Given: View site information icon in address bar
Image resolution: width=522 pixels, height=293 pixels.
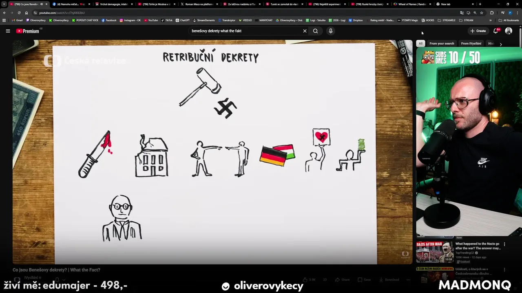Looking at the screenshot, I should tap(35, 13).
